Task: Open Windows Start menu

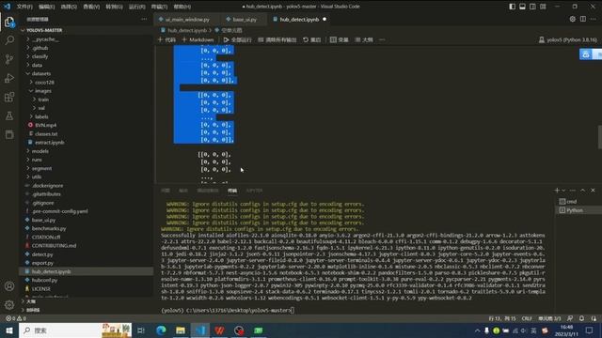Action: 9,330
